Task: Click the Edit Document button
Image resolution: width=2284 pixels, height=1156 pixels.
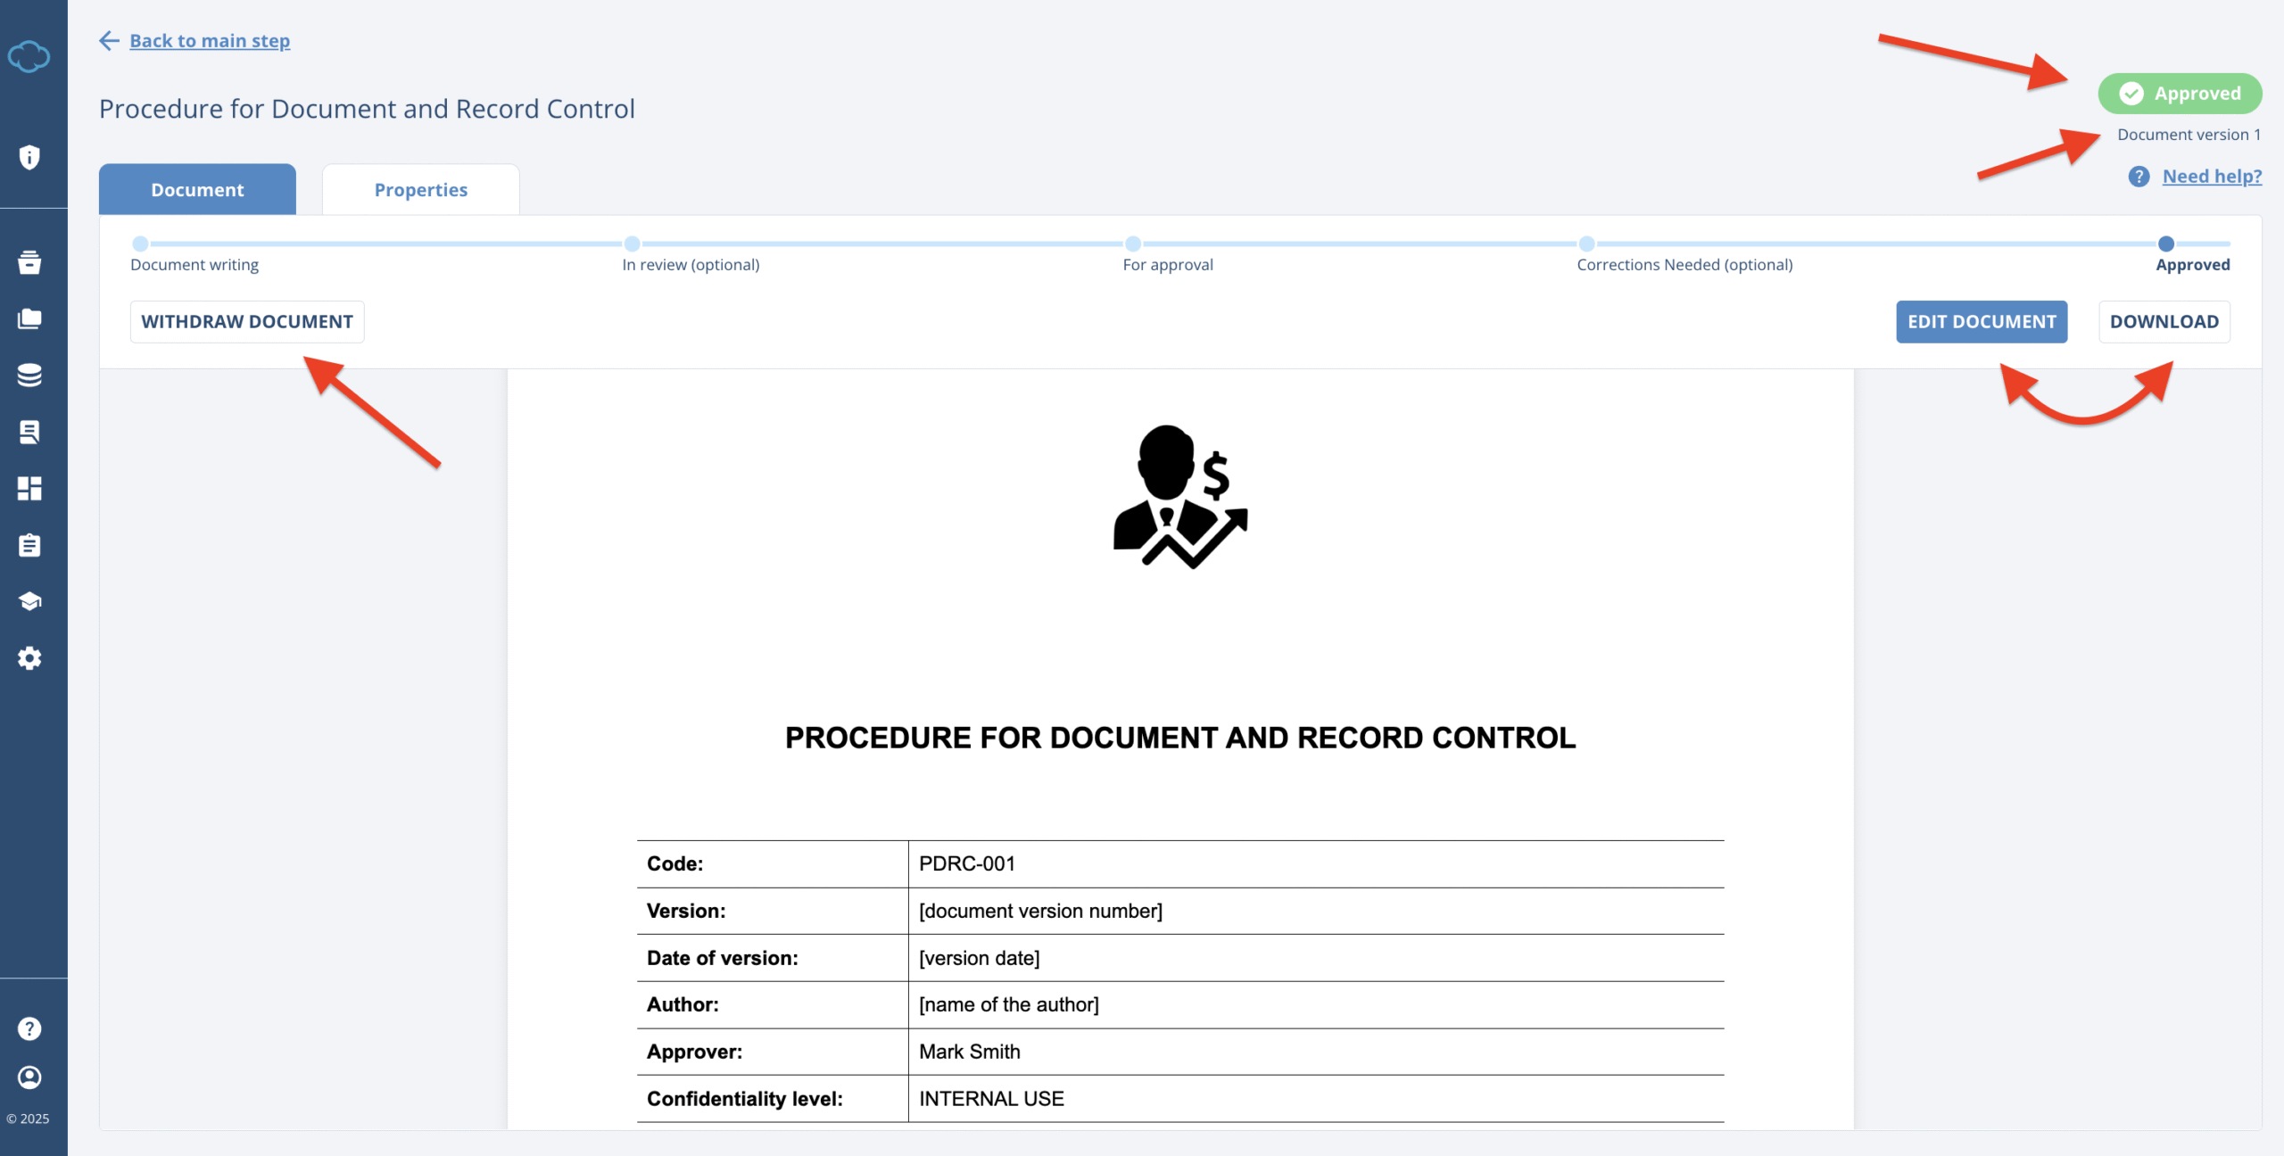Action: (x=1982, y=321)
